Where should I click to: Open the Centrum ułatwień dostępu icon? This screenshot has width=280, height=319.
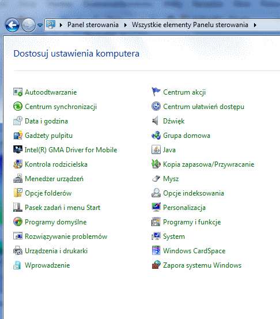tap(156, 106)
